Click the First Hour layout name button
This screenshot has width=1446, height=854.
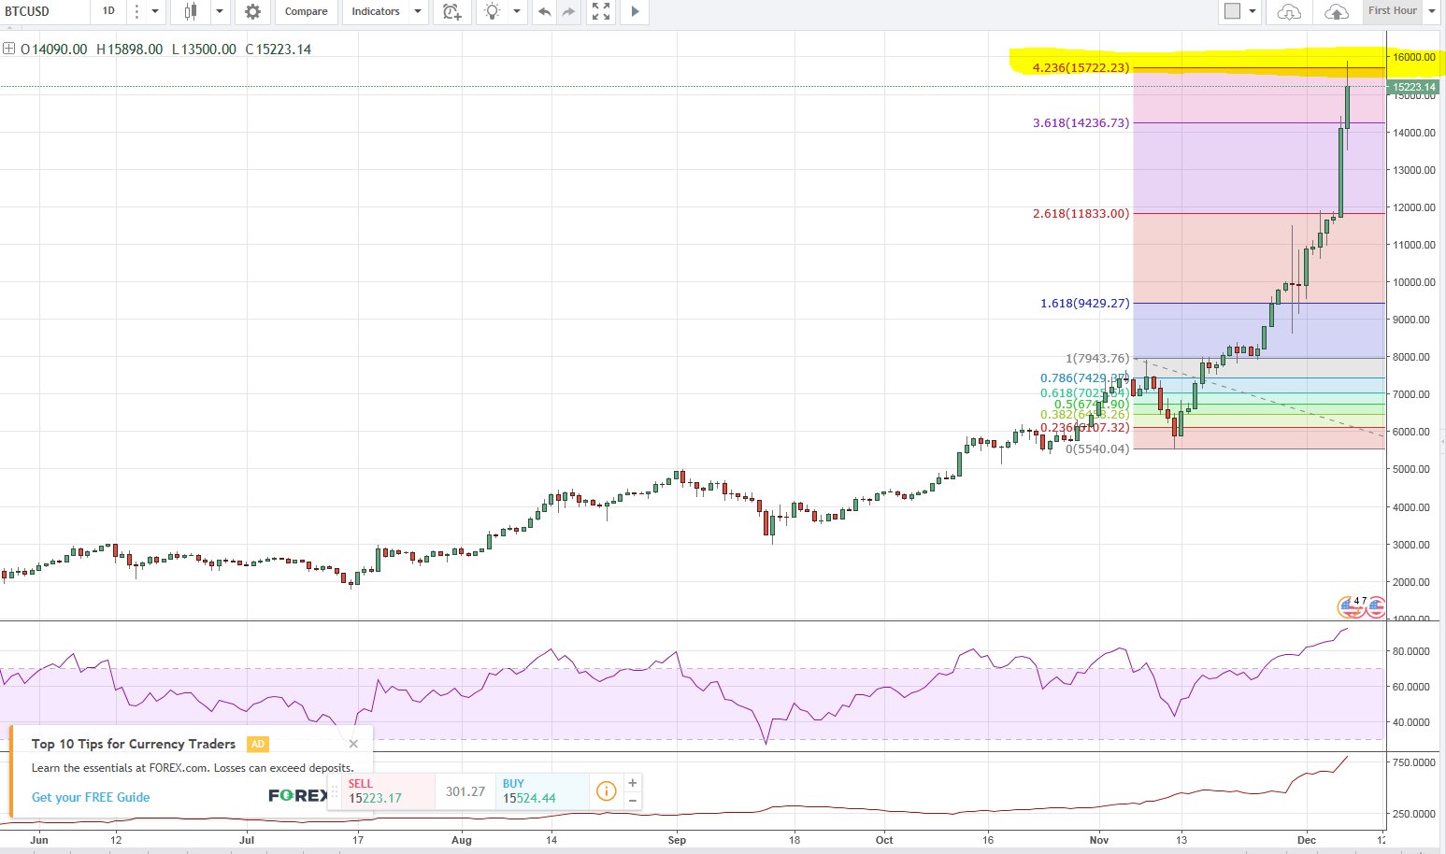pos(1392,11)
